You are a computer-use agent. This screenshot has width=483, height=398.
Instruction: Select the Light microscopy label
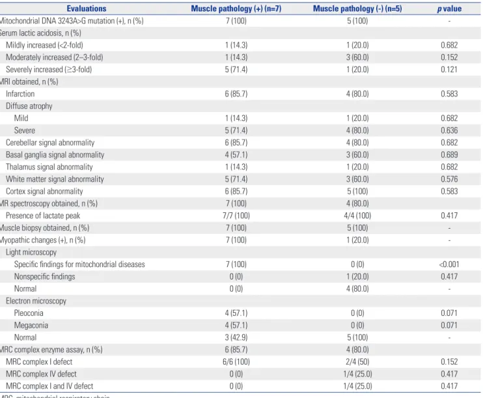(x=31, y=252)
